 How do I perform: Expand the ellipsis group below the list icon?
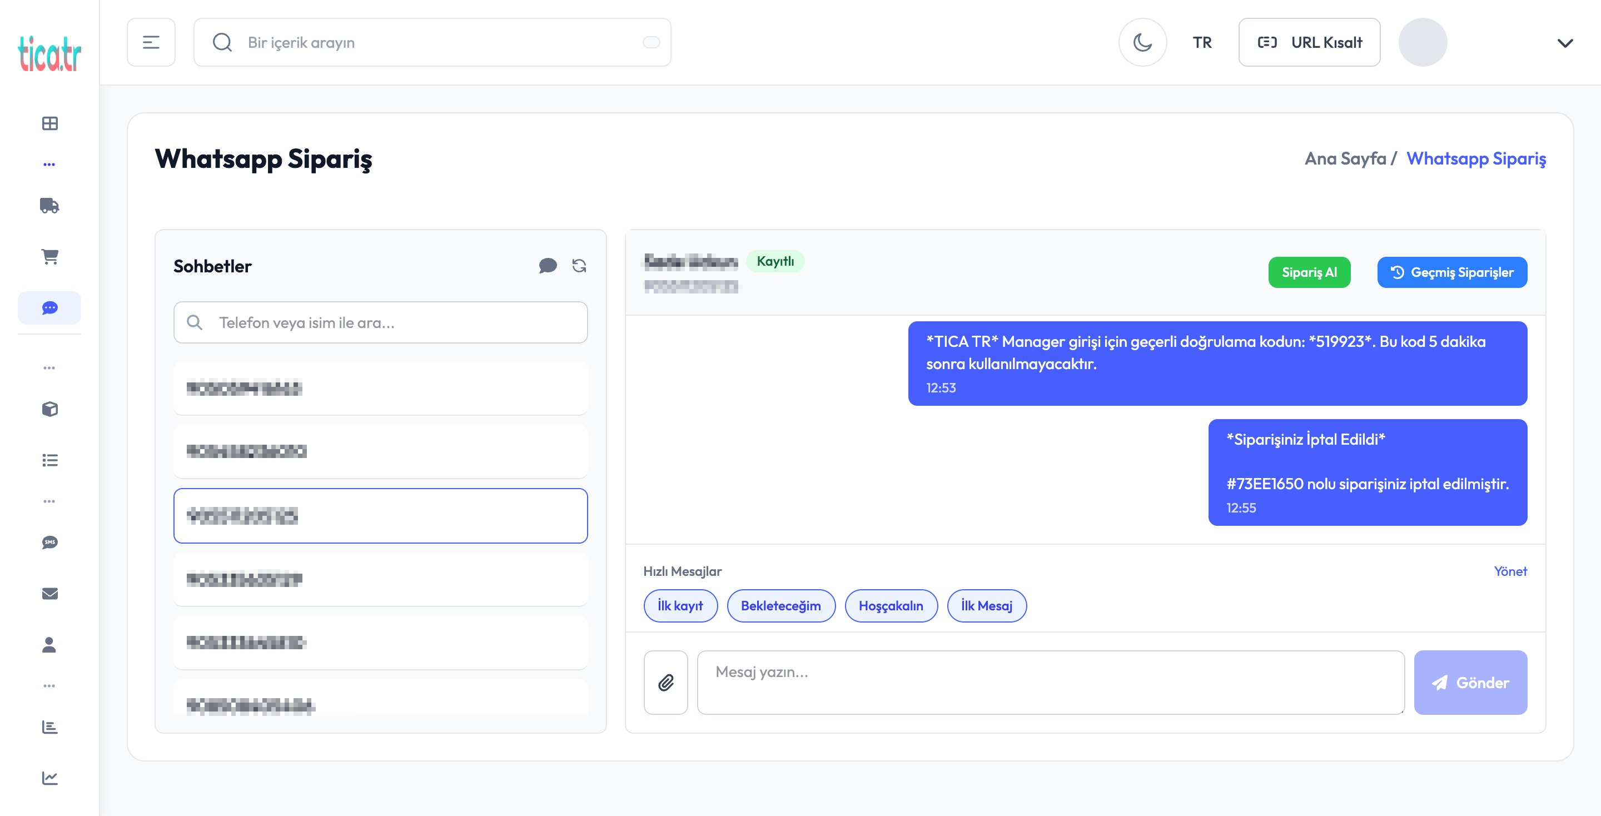click(x=49, y=500)
